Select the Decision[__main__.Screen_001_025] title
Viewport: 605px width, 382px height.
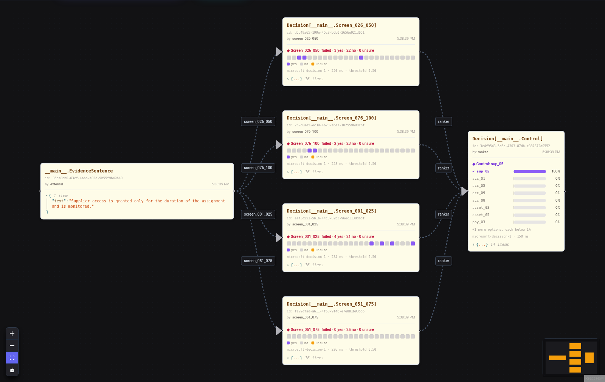tap(332, 211)
